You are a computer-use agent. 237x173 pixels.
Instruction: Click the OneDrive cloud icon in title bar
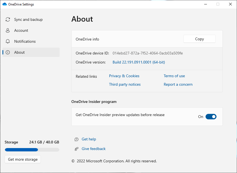[4, 4]
